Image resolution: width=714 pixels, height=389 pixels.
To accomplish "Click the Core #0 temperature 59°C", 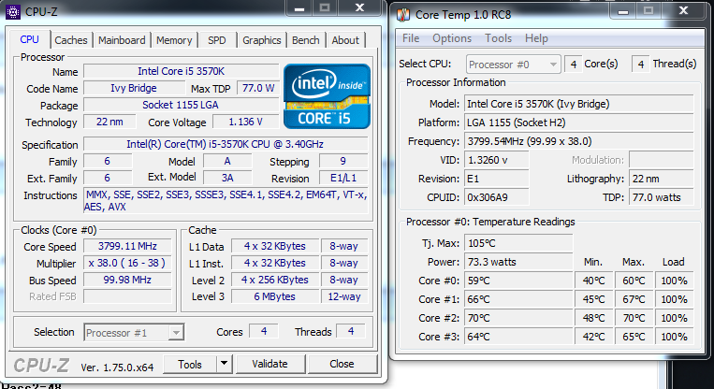I will coord(518,281).
